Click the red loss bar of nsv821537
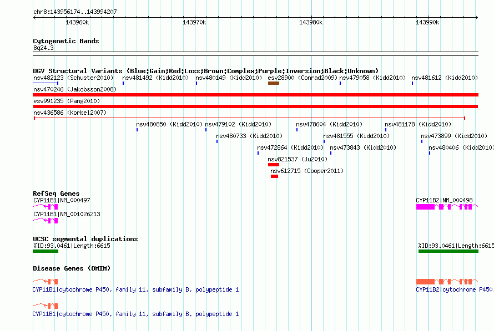494x331 pixels. click(x=274, y=165)
